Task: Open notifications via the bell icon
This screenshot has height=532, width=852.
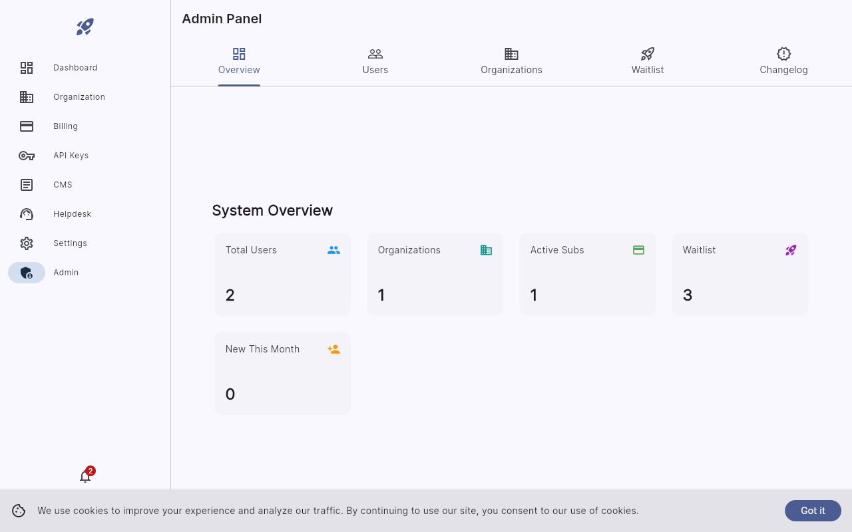Action: coord(85,476)
